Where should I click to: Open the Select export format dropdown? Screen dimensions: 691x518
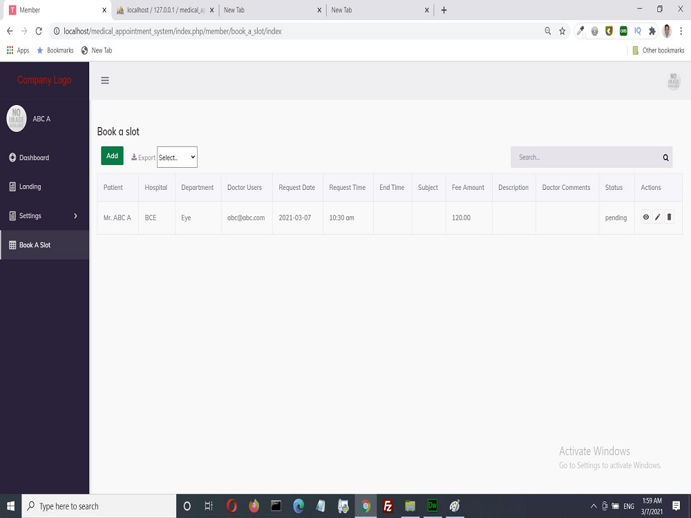point(177,157)
